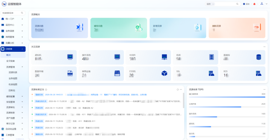
Task: Click the 机柜 rack icon
Action: coord(212,57)
